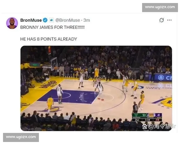
Task: Open the BronMuse display name link
Action: pyautogui.click(x=31, y=20)
